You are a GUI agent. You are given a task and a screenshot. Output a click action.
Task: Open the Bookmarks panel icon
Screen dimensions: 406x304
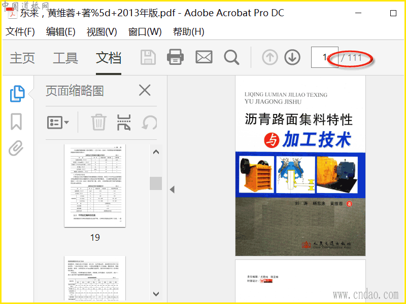tap(16, 121)
